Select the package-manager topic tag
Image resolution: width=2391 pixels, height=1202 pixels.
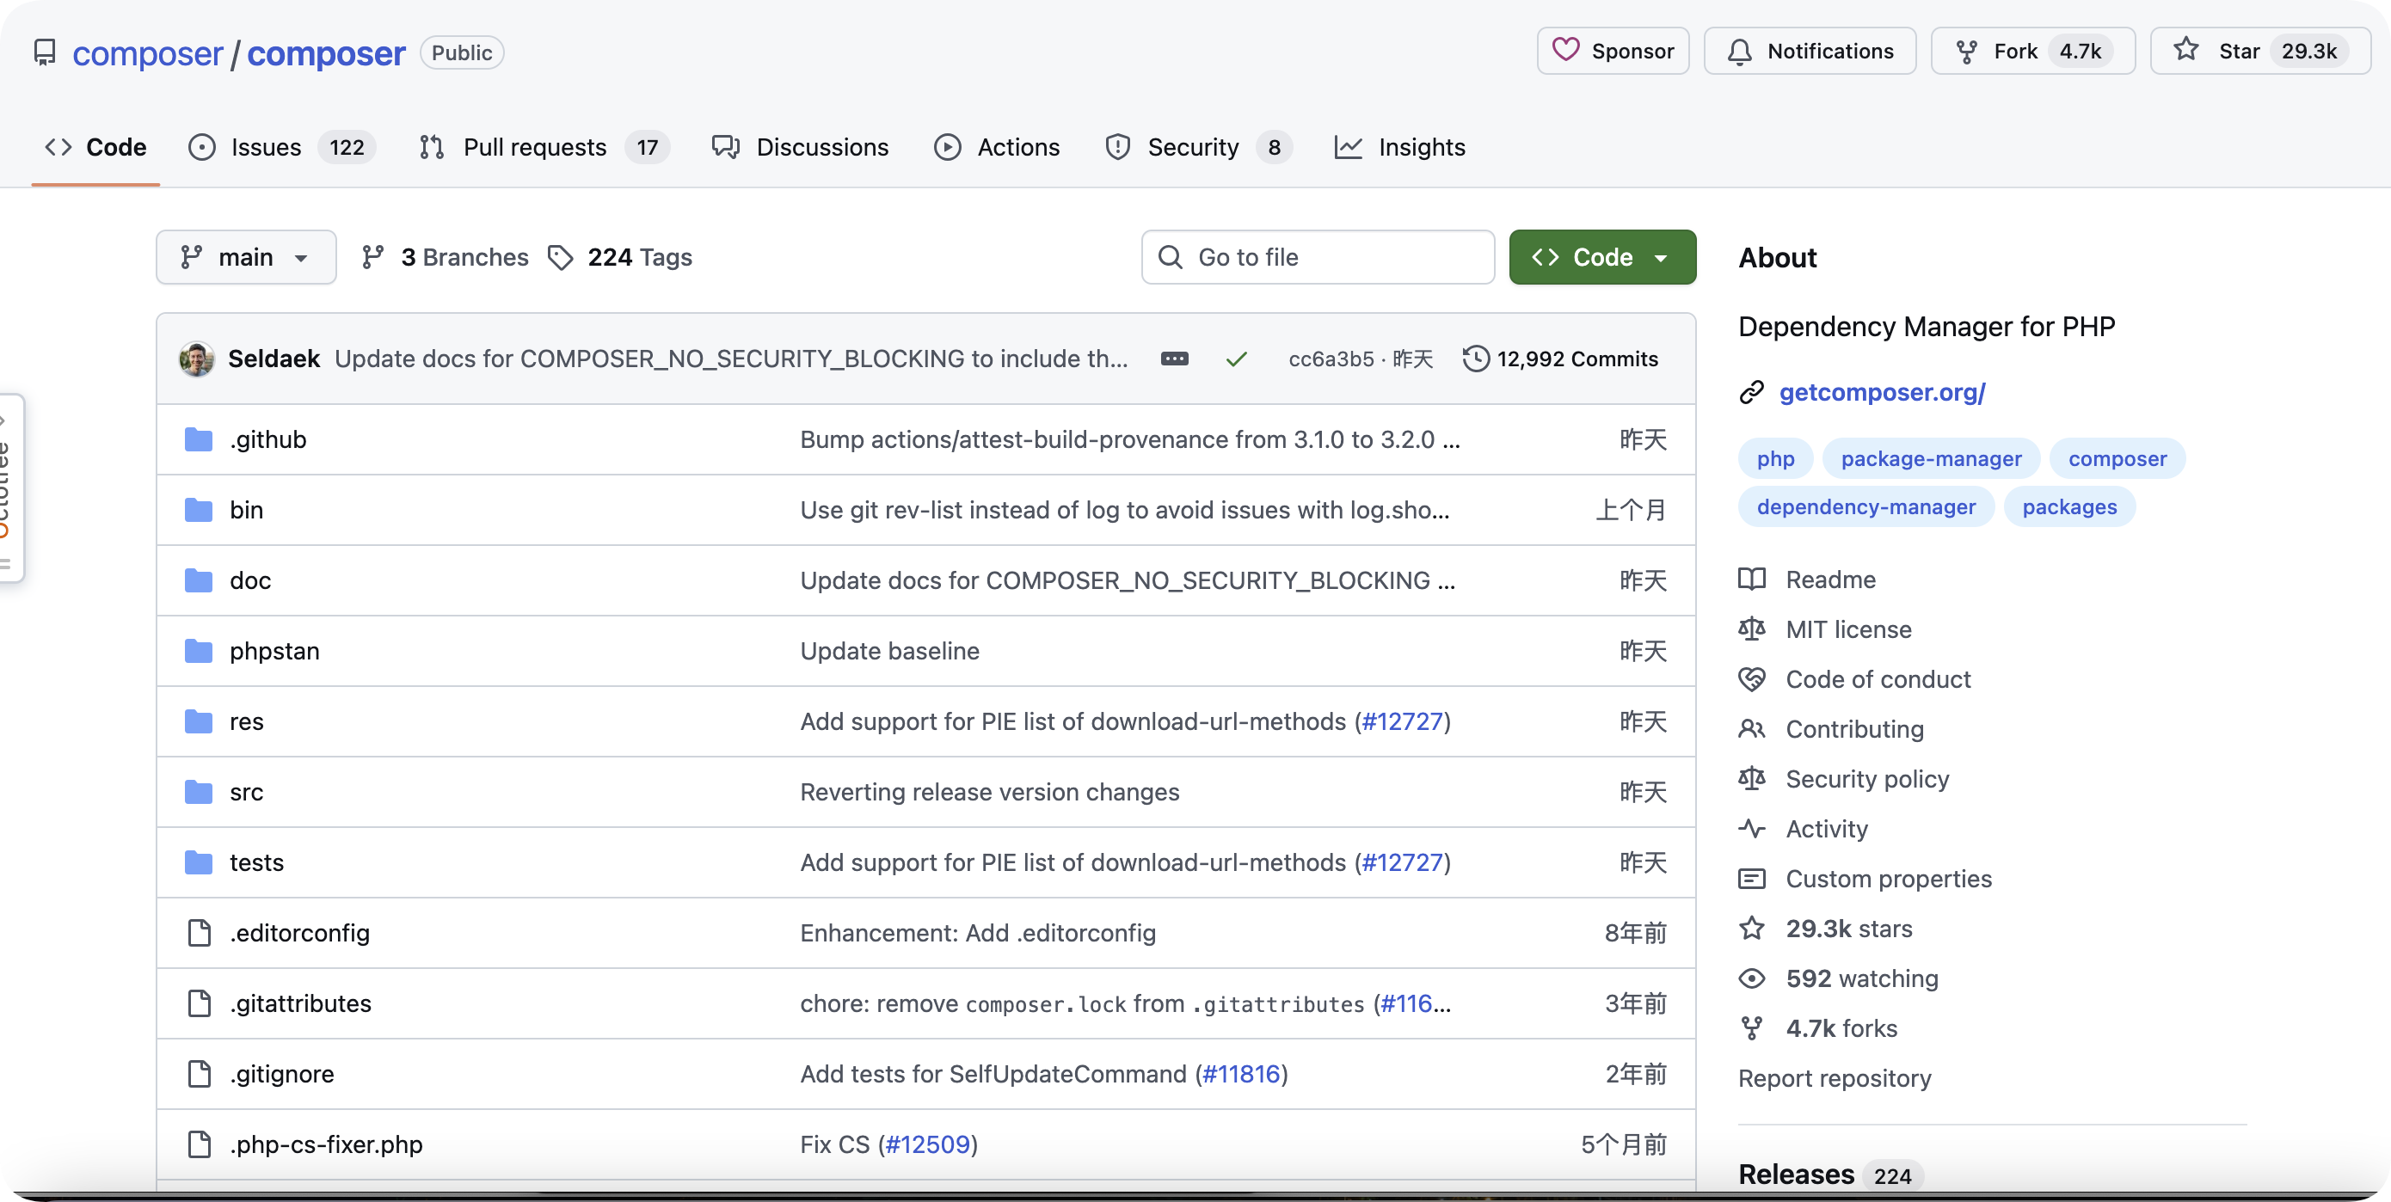coord(1931,458)
